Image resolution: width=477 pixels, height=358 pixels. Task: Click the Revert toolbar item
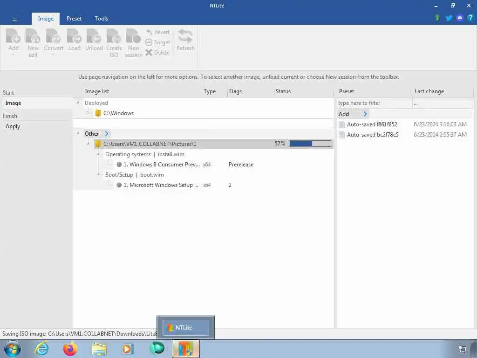(157, 32)
